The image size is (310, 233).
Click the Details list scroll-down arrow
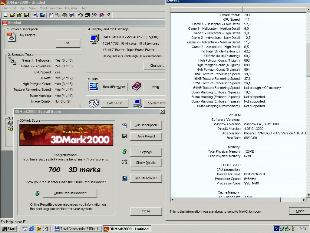(308, 195)
